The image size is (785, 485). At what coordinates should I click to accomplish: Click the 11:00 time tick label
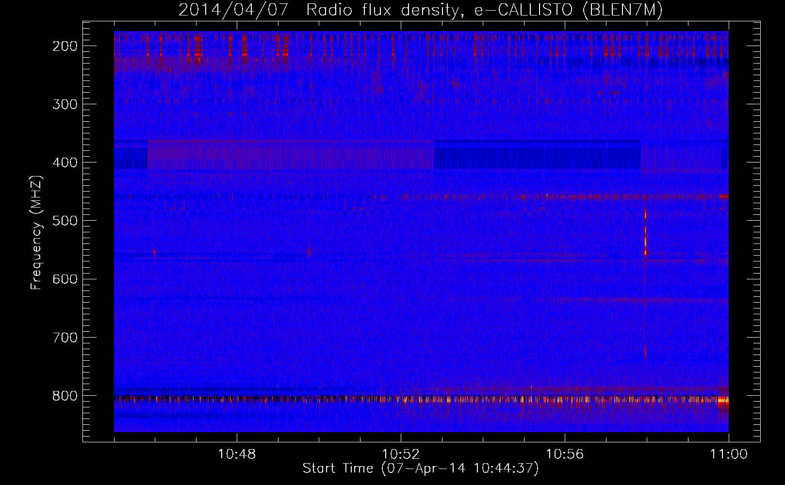coord(729,454)
